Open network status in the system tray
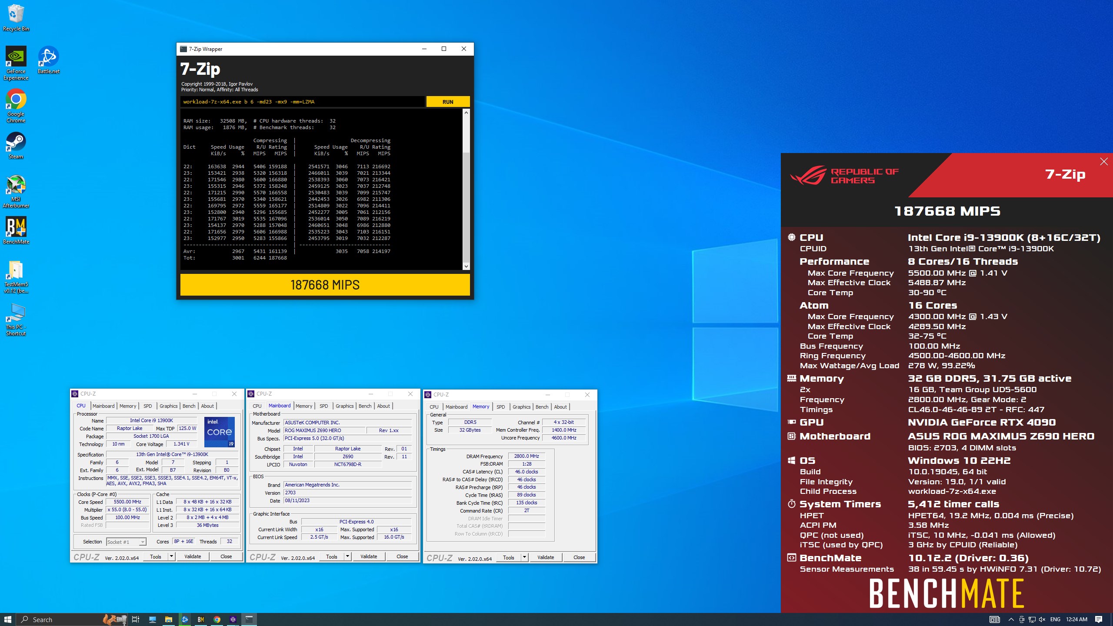This screenshot has width=1113, height=626. click(x=1032, y=619)
